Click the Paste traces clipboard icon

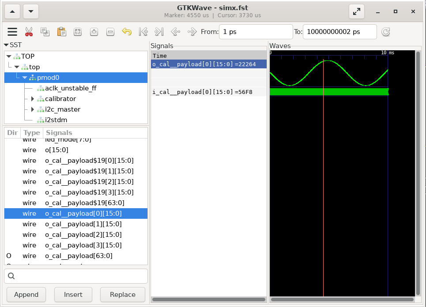click(x=61, y=32)
